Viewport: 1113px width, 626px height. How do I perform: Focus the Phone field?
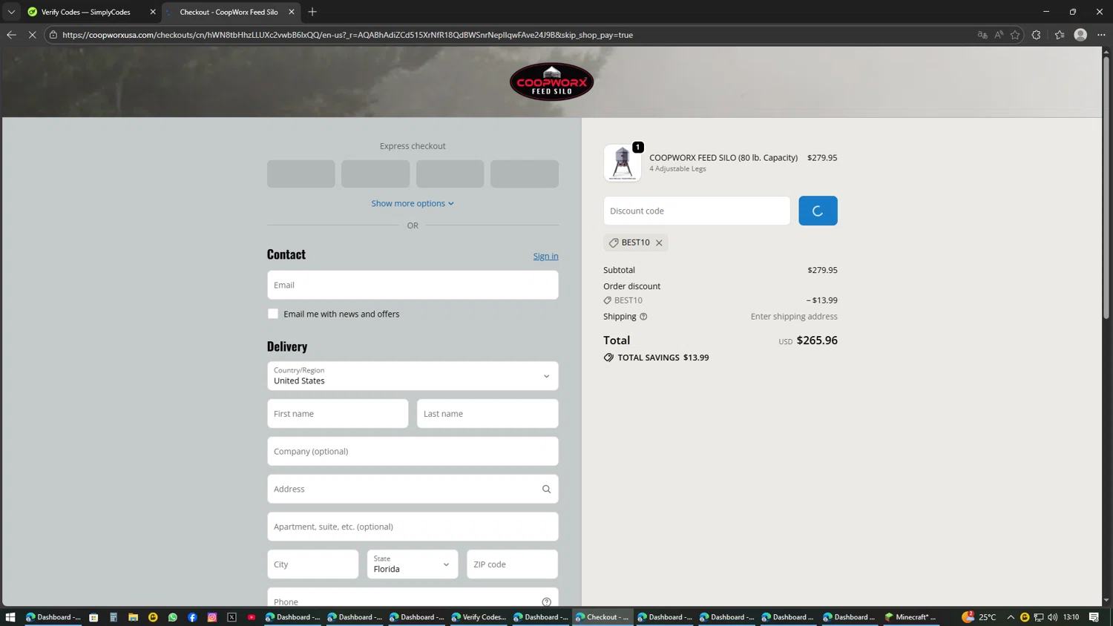(x=413, y=598)
